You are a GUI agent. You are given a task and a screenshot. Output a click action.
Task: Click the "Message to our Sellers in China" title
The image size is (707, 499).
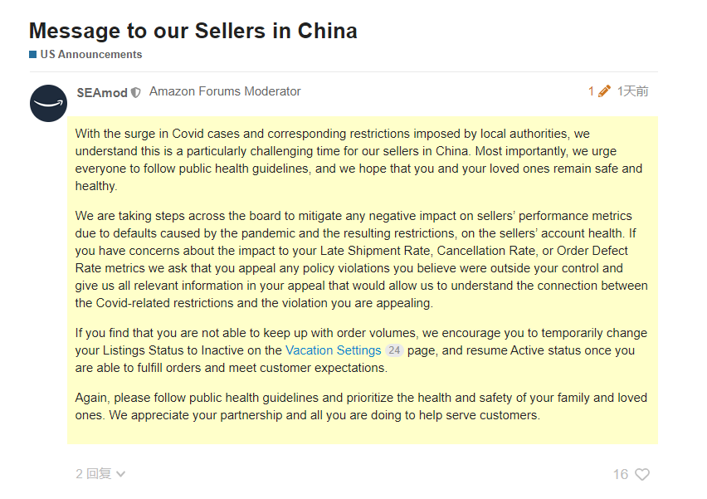(x=193, y=31)
